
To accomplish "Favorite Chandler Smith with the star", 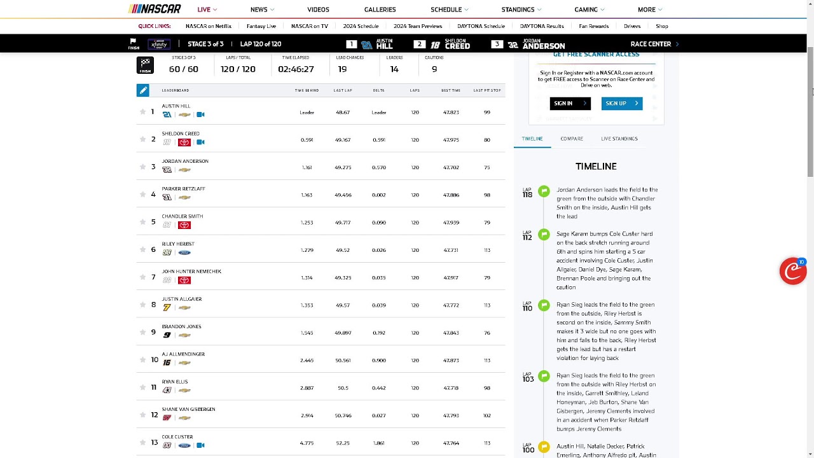I will pyautogui.click(x=142, y=222).
